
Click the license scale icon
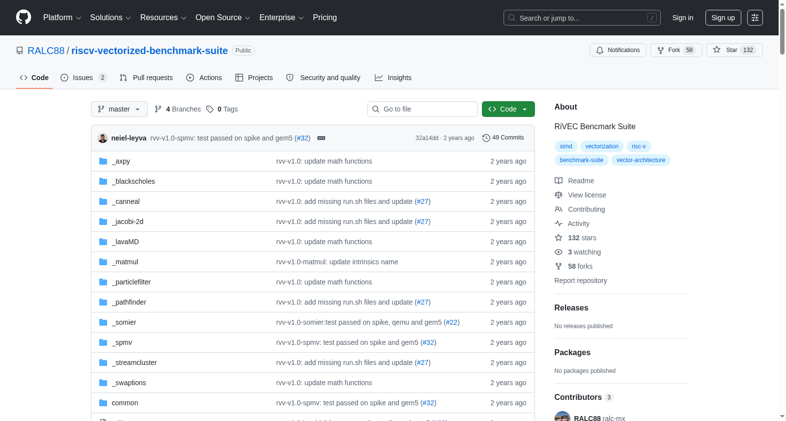[559, 195]
